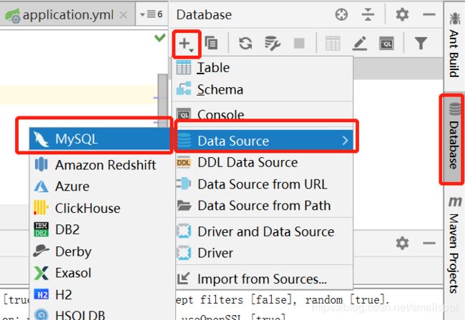
Task: Select Data Source from URL
Action: [263, 184]
